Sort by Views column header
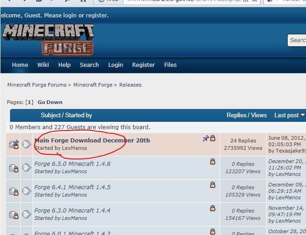 (x=259, y=115)
